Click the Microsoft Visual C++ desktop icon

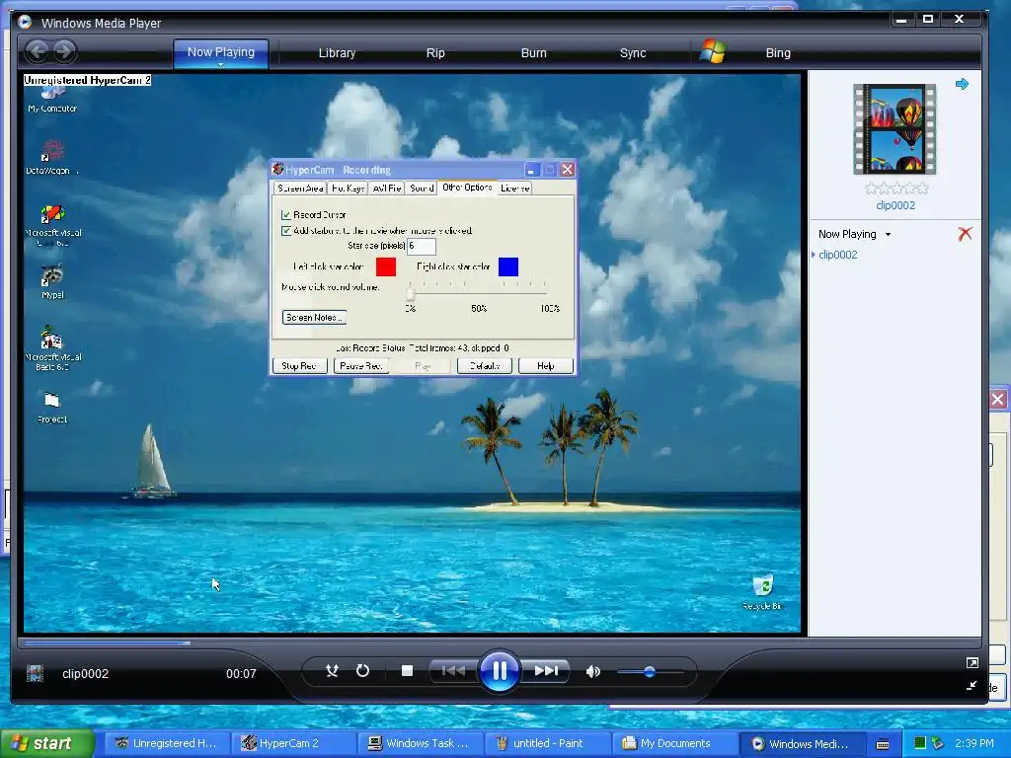click(53, 226)
